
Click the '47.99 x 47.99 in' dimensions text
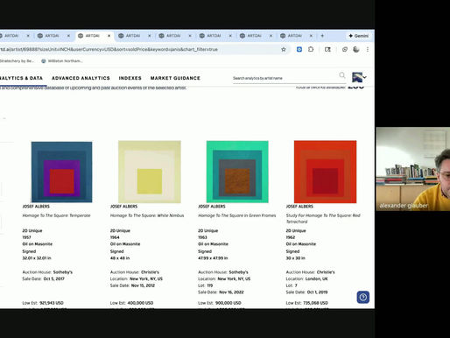213,258
